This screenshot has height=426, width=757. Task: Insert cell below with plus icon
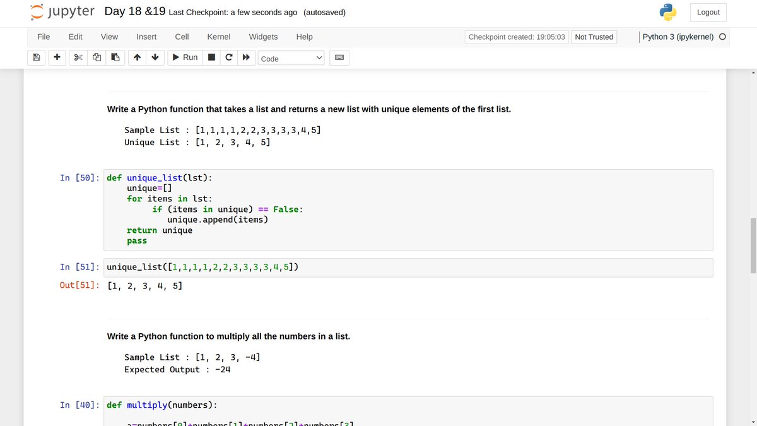(x=57, y=57)
